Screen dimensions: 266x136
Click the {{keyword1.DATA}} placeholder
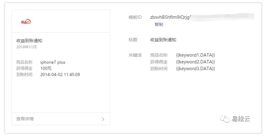tap(195, 55)
